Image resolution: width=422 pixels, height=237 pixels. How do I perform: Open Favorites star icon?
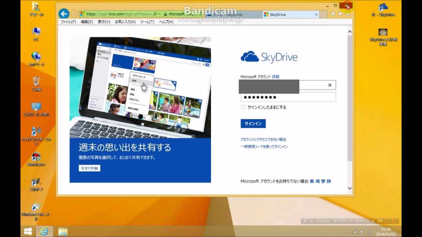tap(340, 14)
